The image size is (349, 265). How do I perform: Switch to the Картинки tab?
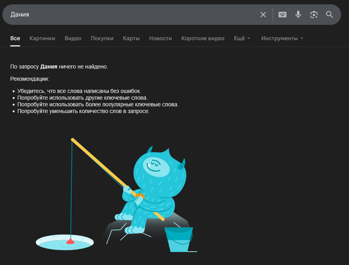coord(42,38)
